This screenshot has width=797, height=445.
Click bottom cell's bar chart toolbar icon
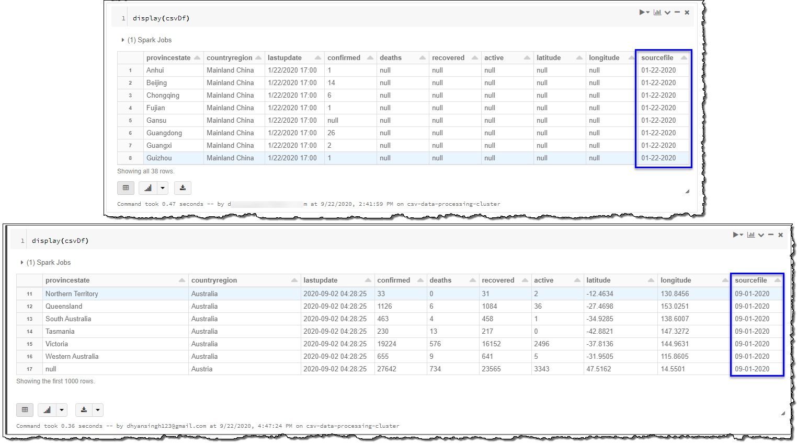coord(750,235)
